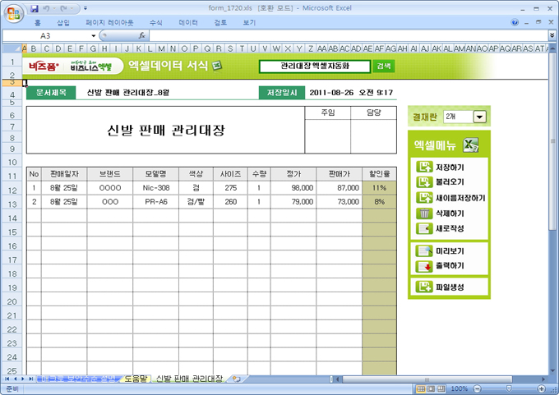Click the 관리대장 엑셀자동화 search field
Viewport: 559px width, 395px height.
(315, 66)
